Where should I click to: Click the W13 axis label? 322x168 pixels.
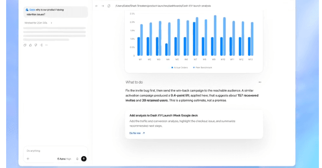250,59
